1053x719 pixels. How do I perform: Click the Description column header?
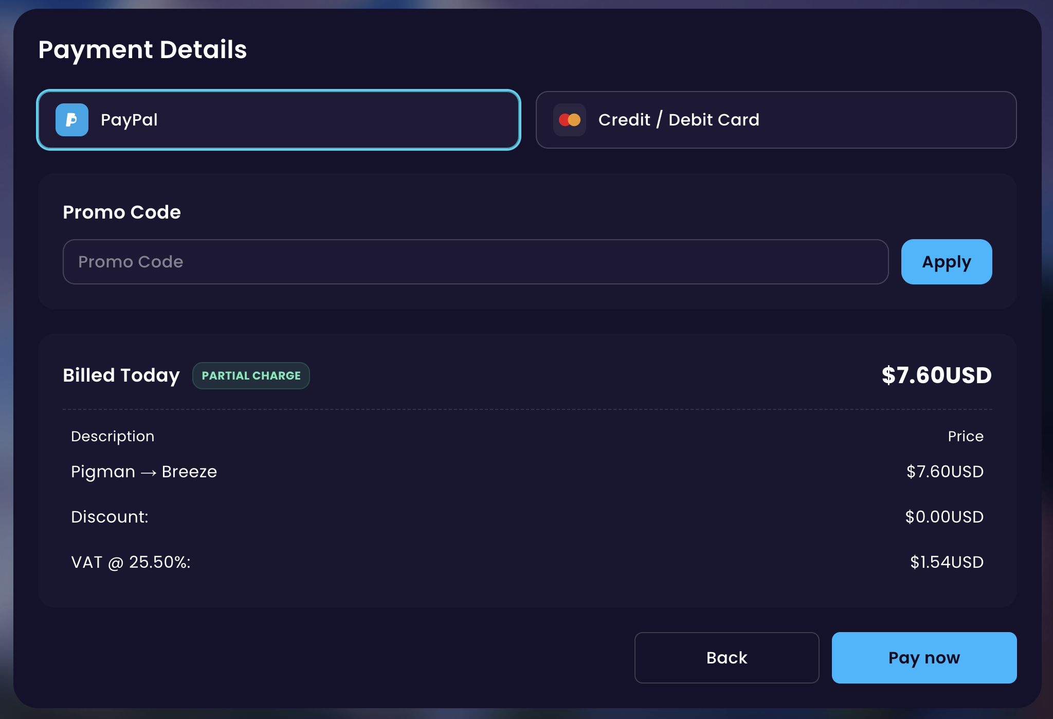coord(113,436)
